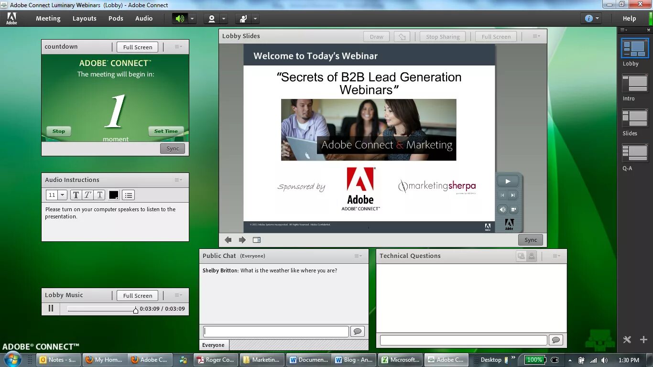Open the Meeting menu
This screenshot has width=653, height=367.
coord(48,19)
